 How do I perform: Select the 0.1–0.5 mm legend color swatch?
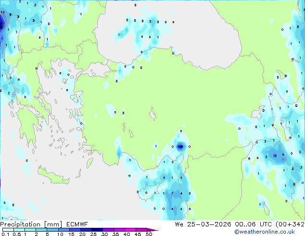8,230
